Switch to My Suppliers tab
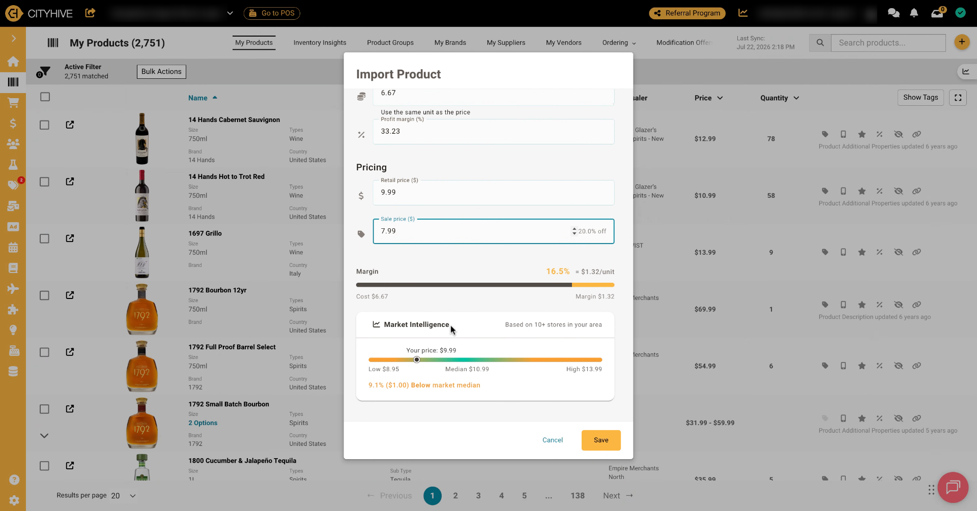Image resolution: width=977 pixels, height=511 pixels. [x=506, y=43]
